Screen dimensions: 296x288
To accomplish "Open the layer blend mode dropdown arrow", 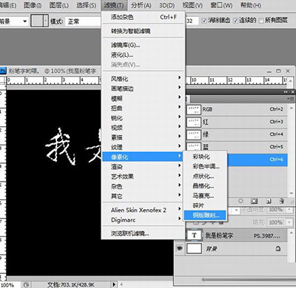I will coord(236,210).
